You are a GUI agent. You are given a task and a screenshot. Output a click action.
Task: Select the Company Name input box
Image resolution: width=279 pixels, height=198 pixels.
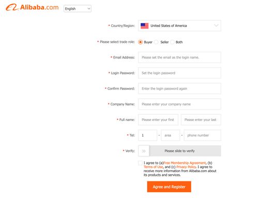click(179, 104)
